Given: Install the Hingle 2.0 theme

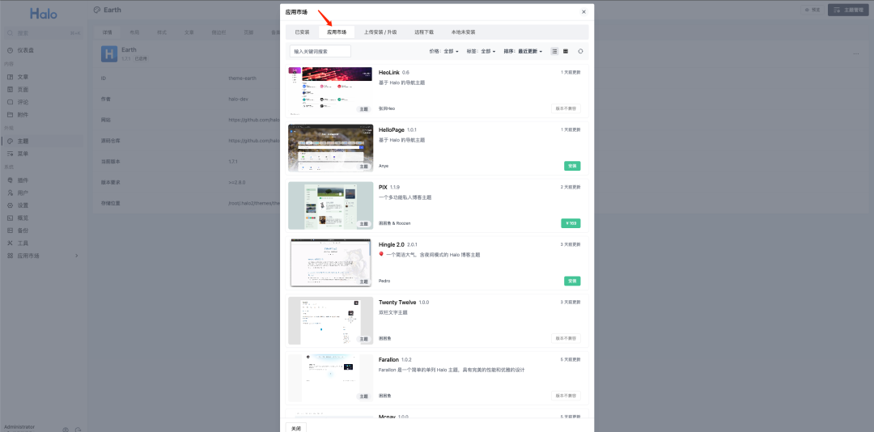Looking at the screenshot, I should (572, 281).
